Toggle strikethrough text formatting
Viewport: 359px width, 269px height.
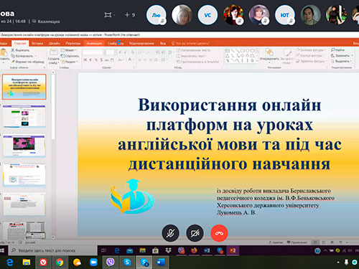[x=107, y=60]
